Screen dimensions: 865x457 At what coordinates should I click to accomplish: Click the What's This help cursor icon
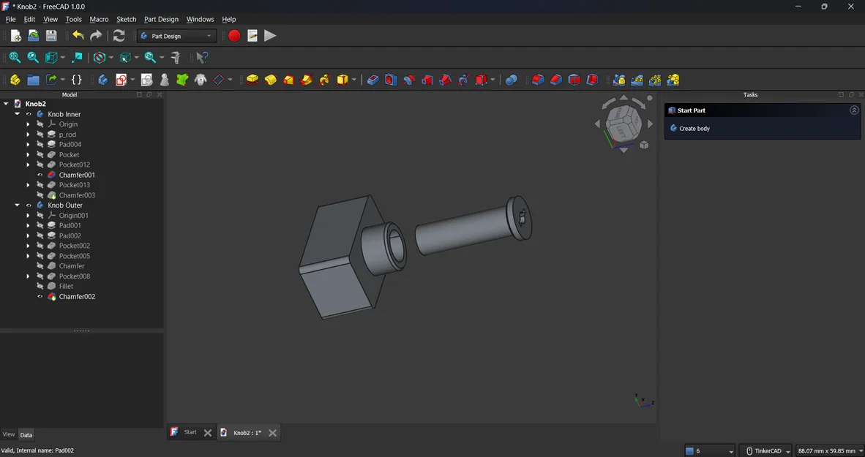click(203, 58)
